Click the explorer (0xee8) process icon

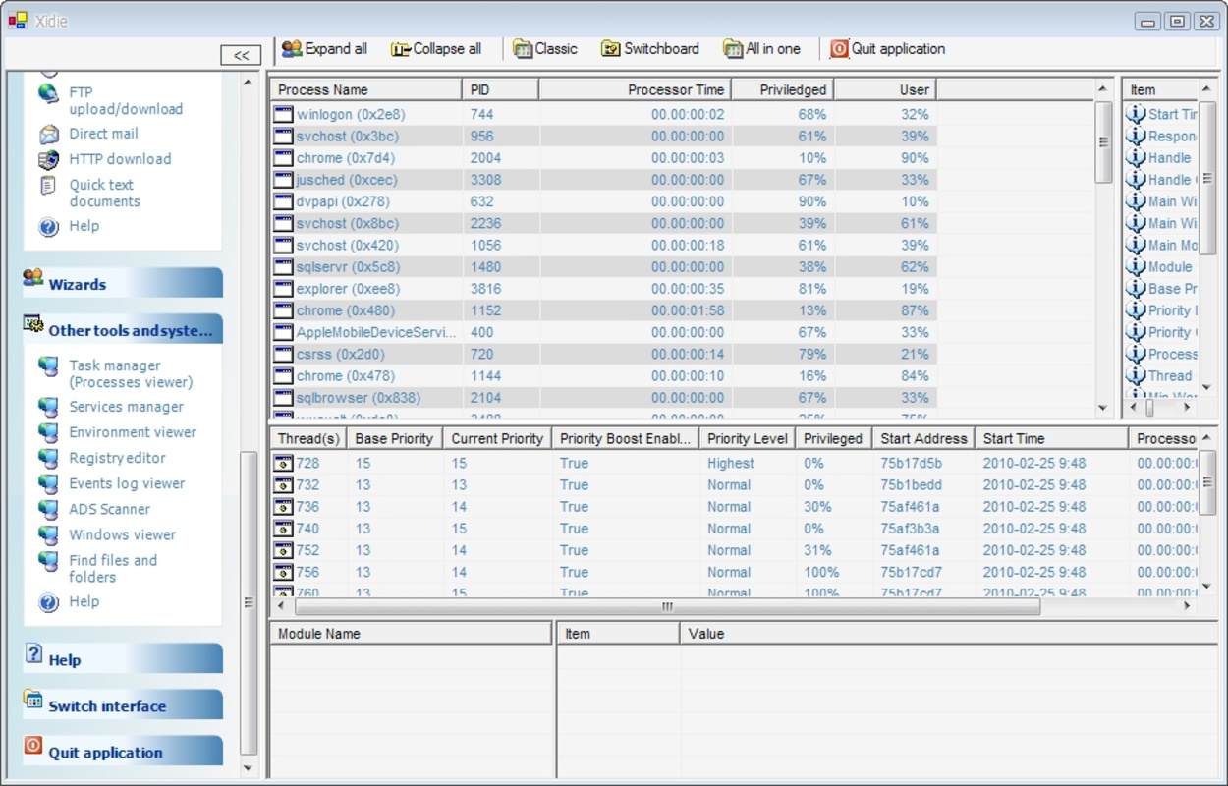283,289
